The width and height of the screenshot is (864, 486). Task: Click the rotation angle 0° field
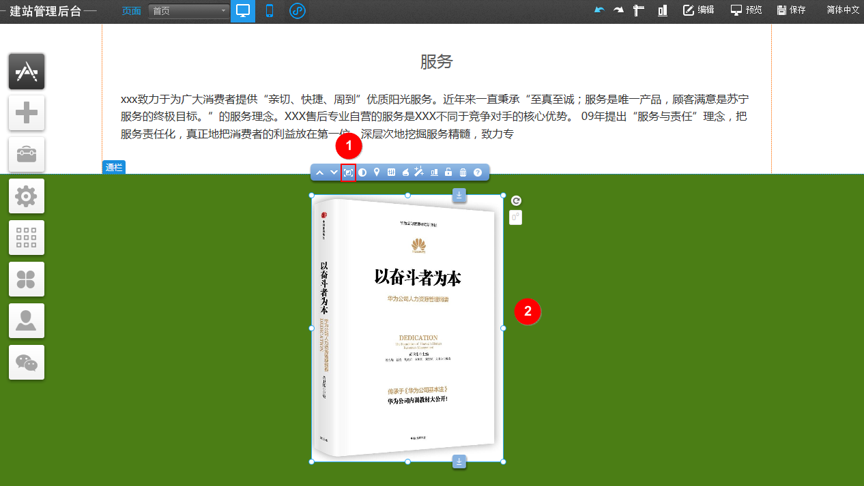516,217
